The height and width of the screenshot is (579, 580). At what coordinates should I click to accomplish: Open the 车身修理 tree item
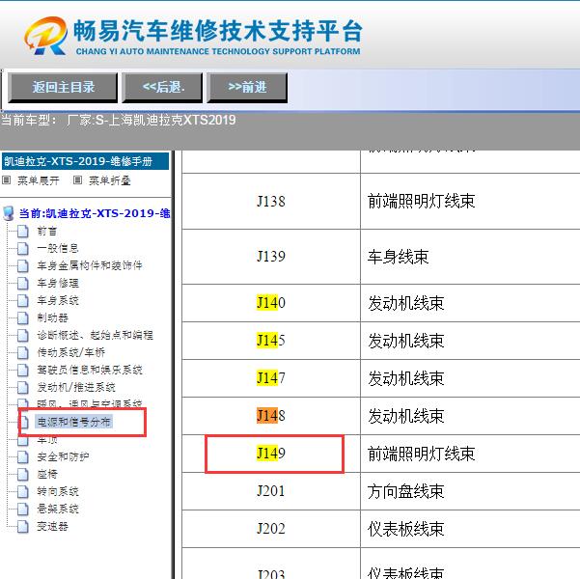click(58, 283)
